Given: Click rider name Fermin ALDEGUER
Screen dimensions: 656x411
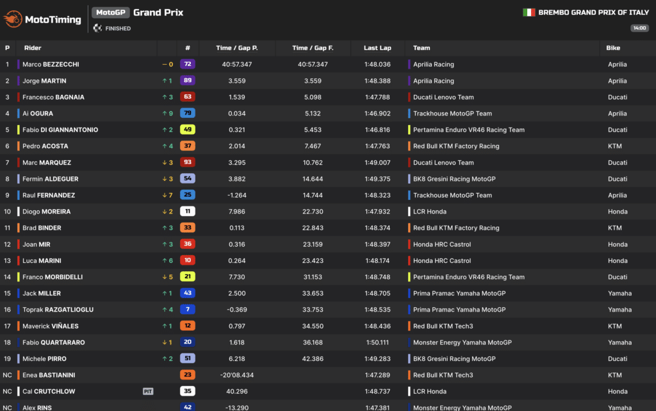Looking at the screenshot, I should pyautogui.click(x=50, y=179).
